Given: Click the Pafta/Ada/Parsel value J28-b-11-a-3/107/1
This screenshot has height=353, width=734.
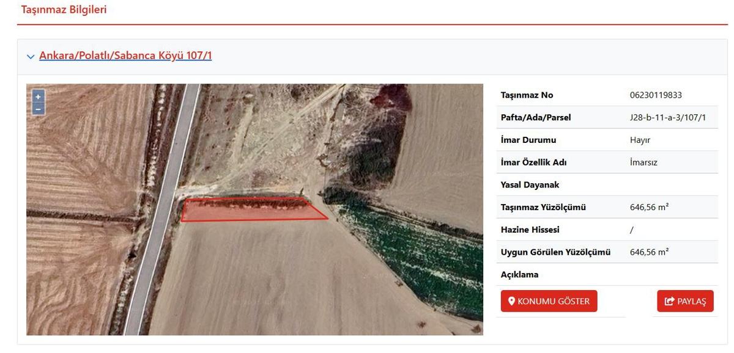Looking at the screenshot, I should pos(668,117).
